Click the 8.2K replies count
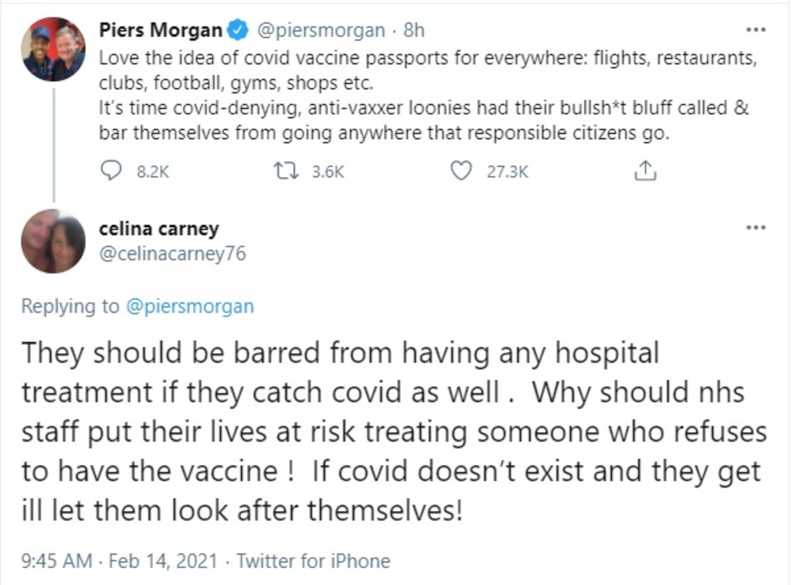Image resolution: width=791 pixels, height=585 pixels. click(x=152, y=171)
